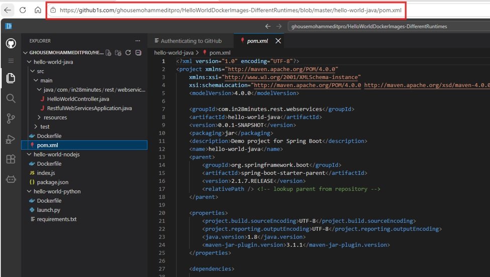
Task: Open index.js file
Action: (x=46, y=173)
